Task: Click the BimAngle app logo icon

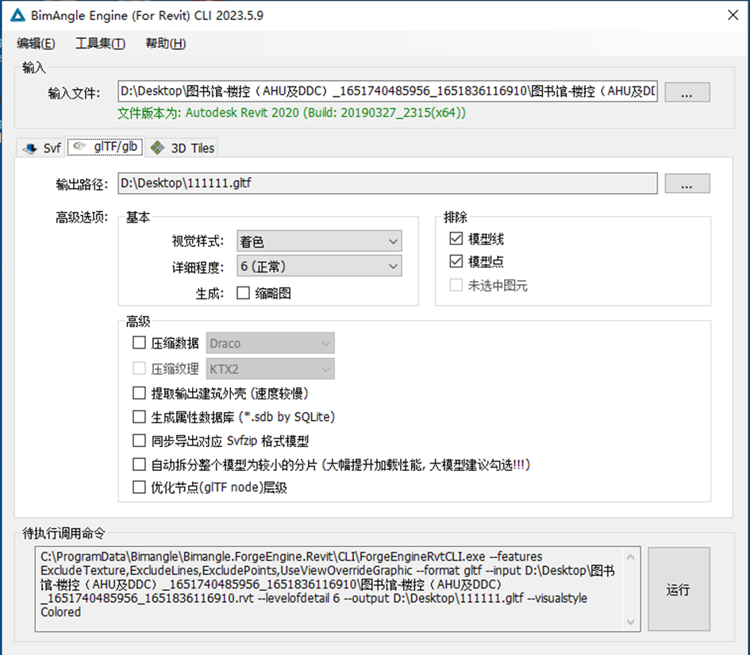Action: coord(17,15)
